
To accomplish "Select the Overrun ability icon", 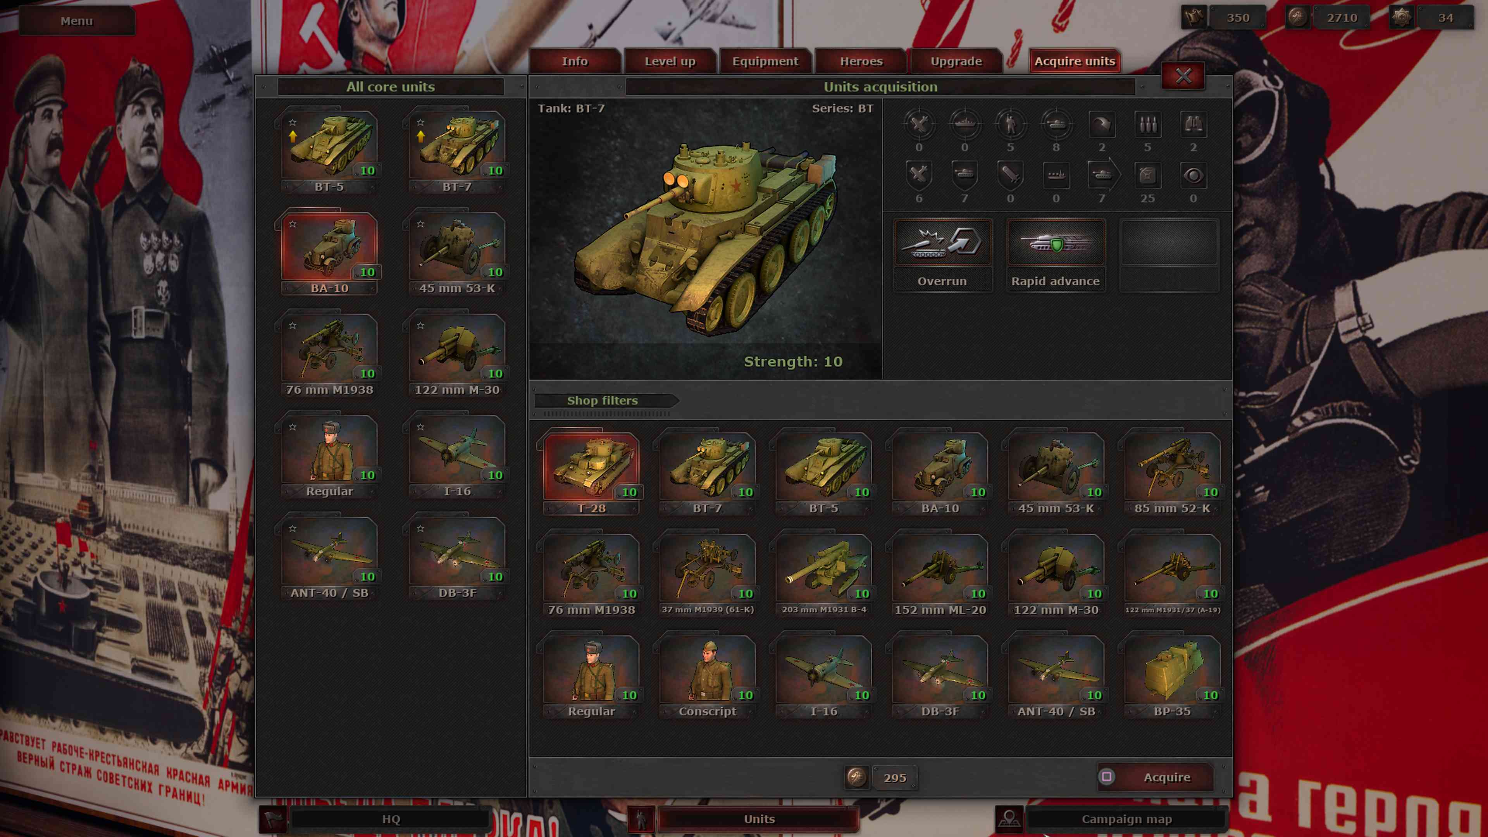I will tap(943, 243).
